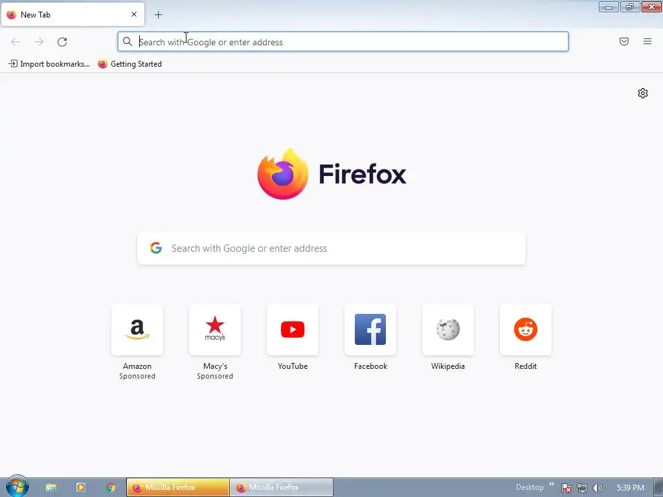663x497 pixels.
Task: Click the Firefox logo on page
Action: (331, 173)
